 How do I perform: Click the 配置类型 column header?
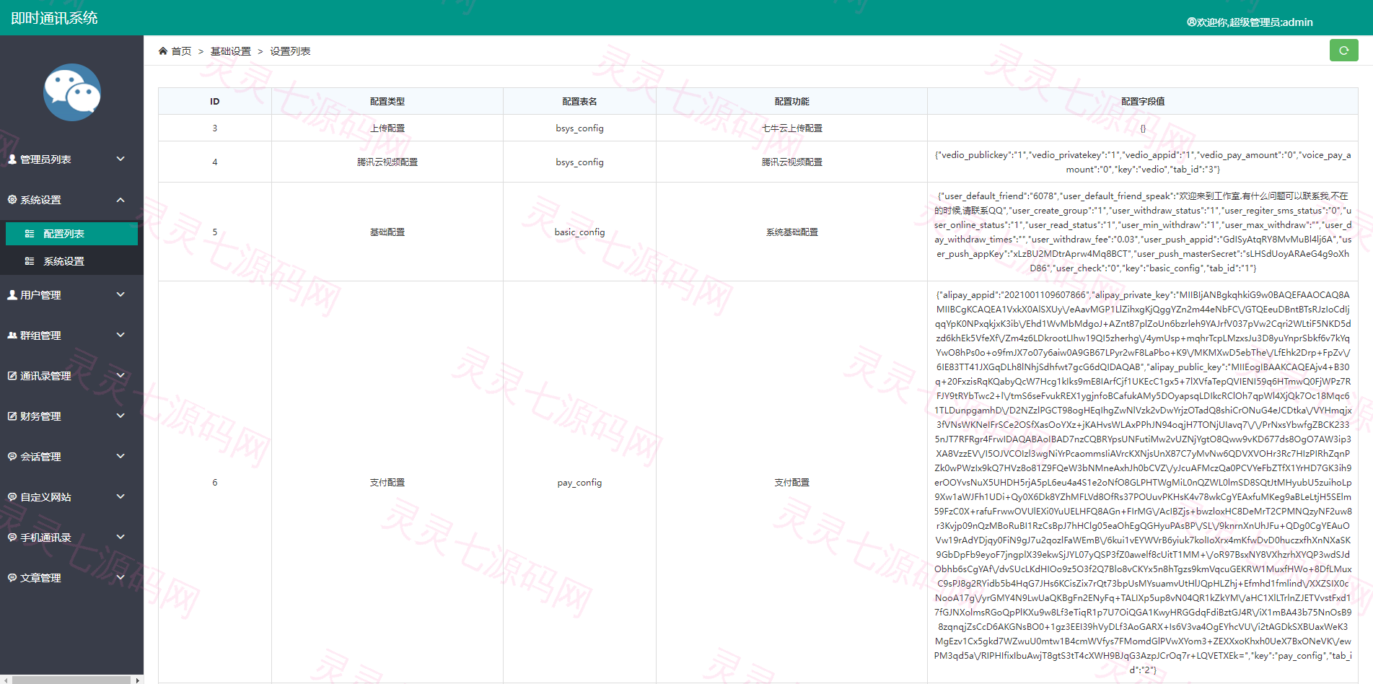click(x=387, y=102)
